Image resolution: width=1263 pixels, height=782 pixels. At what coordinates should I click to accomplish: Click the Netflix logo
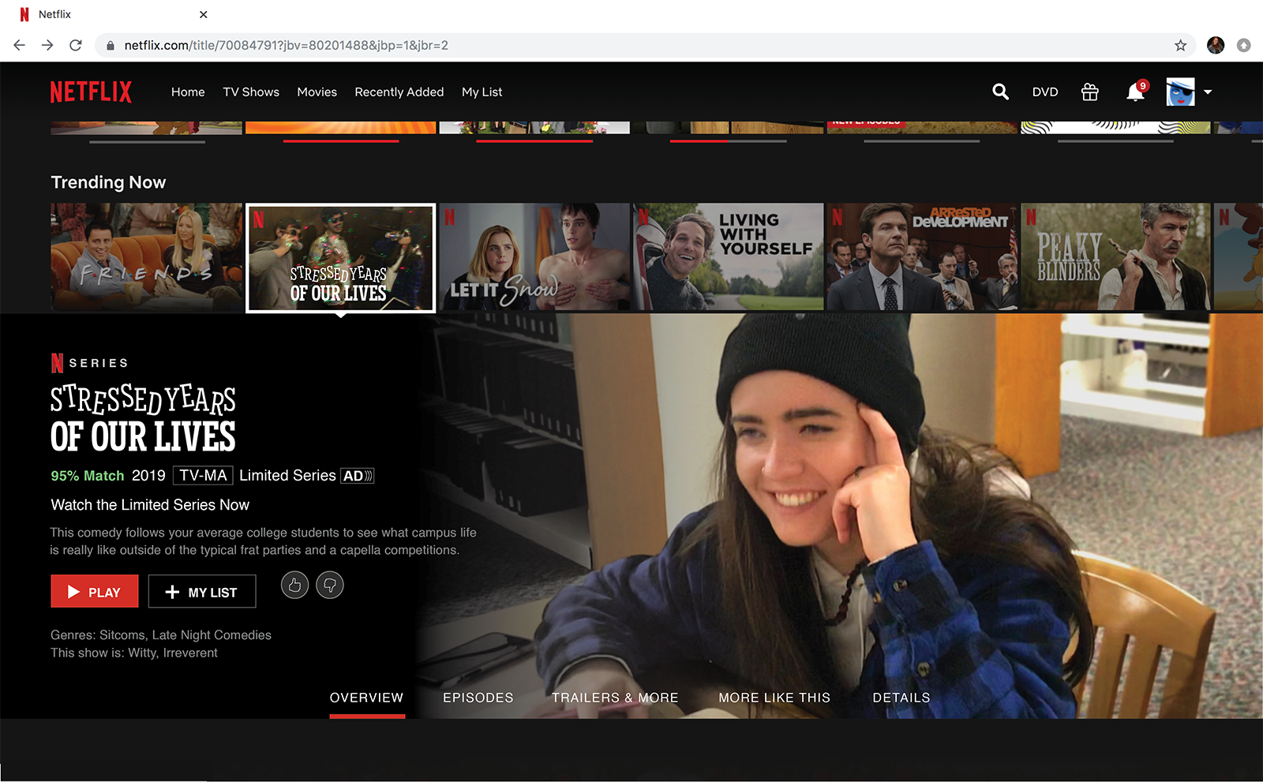click(91, 92)
